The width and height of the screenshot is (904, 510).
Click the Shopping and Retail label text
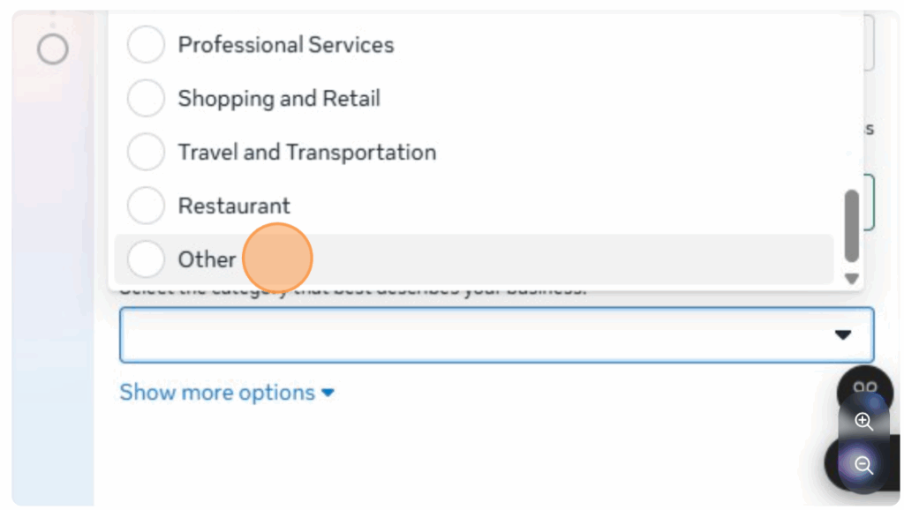point(279,99)
